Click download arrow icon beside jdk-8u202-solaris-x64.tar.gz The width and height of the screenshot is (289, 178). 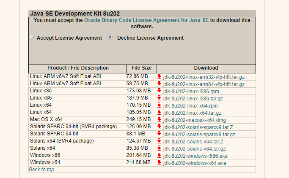159,148
